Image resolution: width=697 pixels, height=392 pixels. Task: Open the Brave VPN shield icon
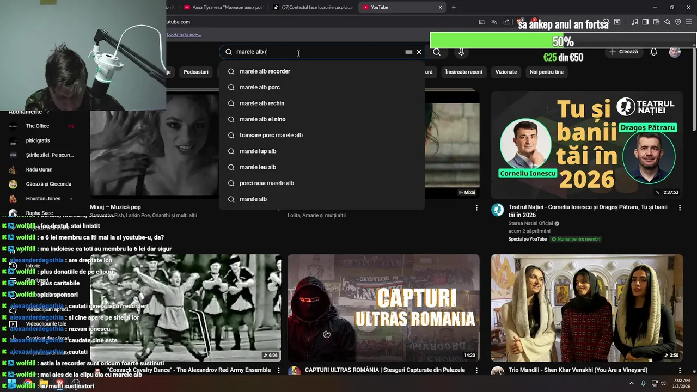point(678,22)
